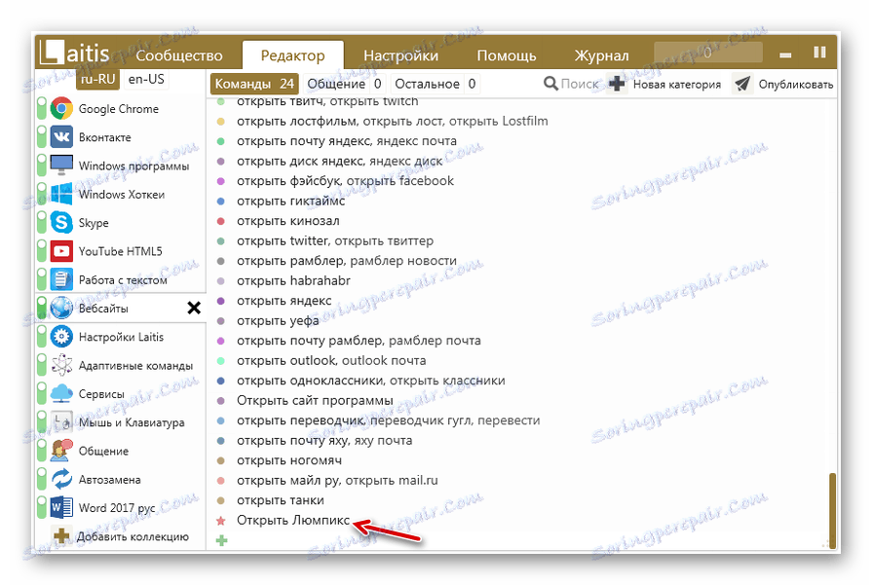Click the Laitis logo
This screenshot has width=872, height=585.
click(x=75, y=54)
